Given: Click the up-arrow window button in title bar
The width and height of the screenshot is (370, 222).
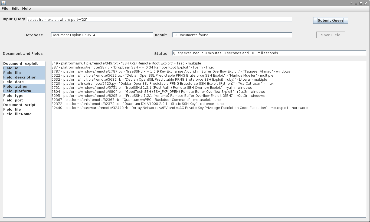Looking at the screenshot, I should tap(351, 3).
